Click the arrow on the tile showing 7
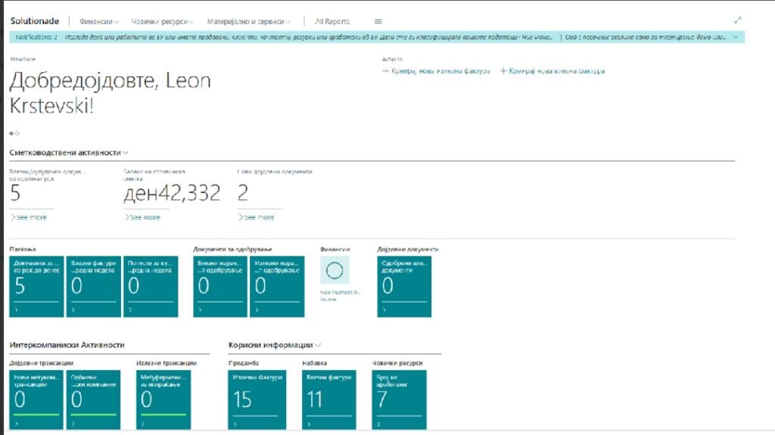Image resolution: width=775 pixels, height=435 pixels. [378, 424]
